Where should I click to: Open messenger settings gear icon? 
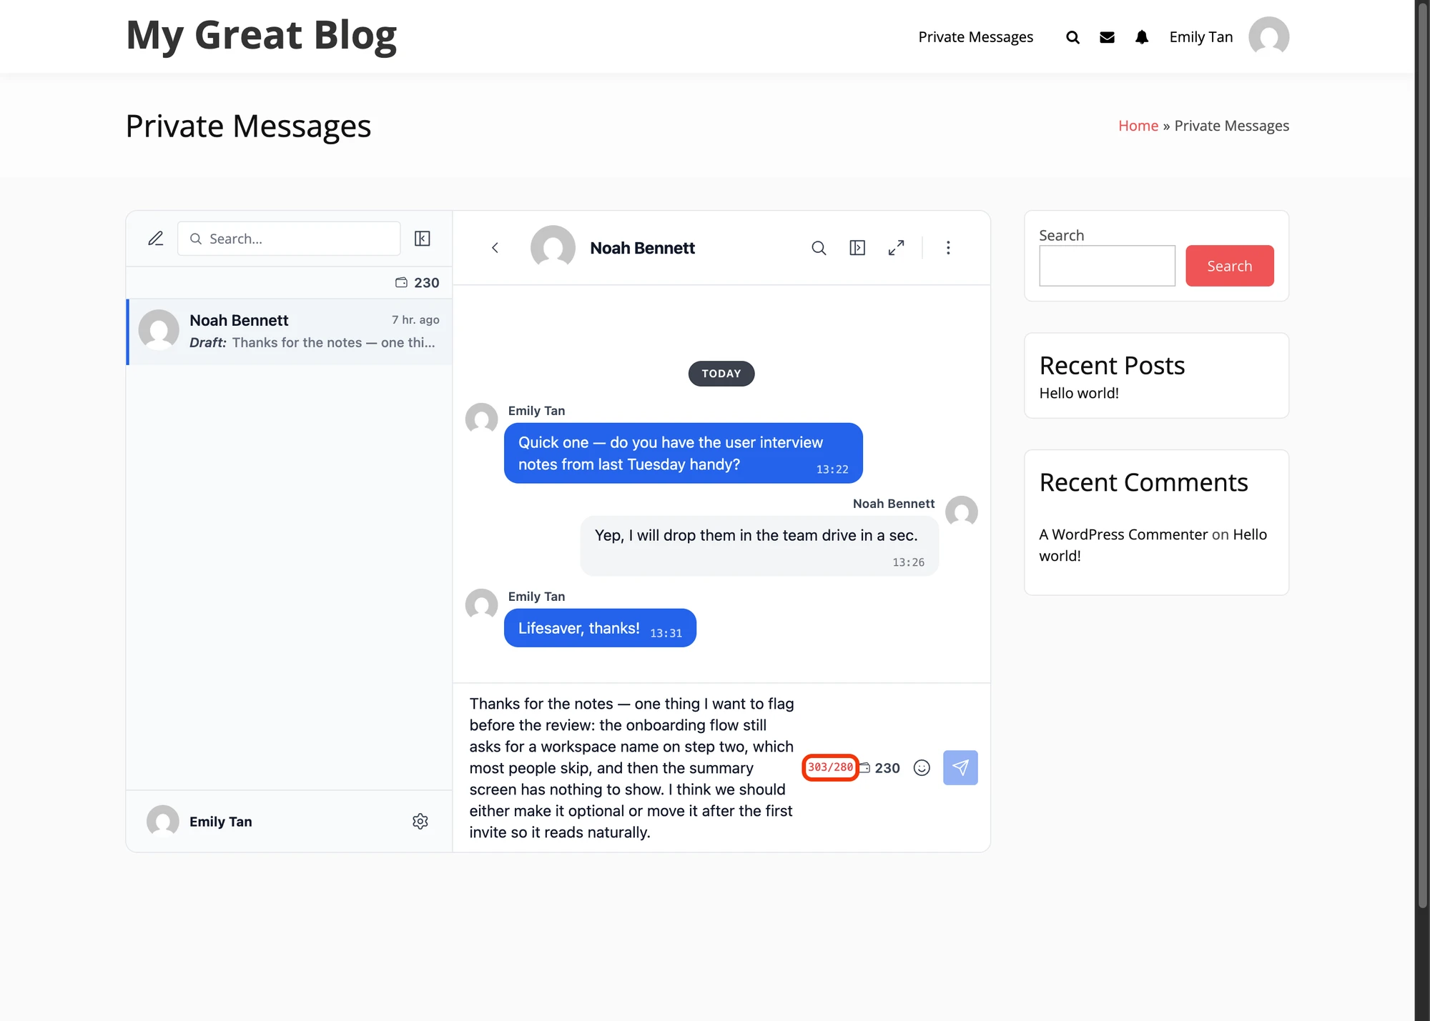click(420, 822)
